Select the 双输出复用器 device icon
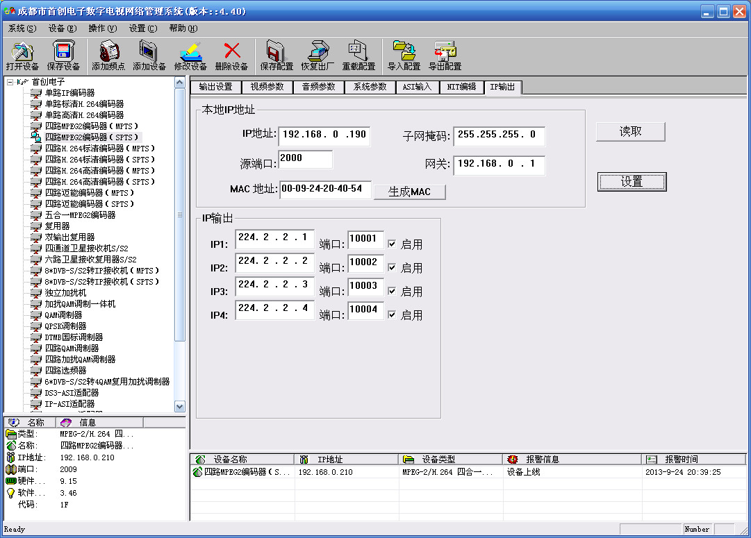 click(36, 237)
